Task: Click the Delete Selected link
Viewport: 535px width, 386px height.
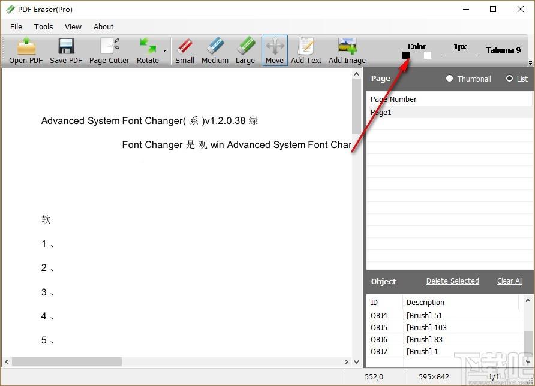Action: click(452, 281)
